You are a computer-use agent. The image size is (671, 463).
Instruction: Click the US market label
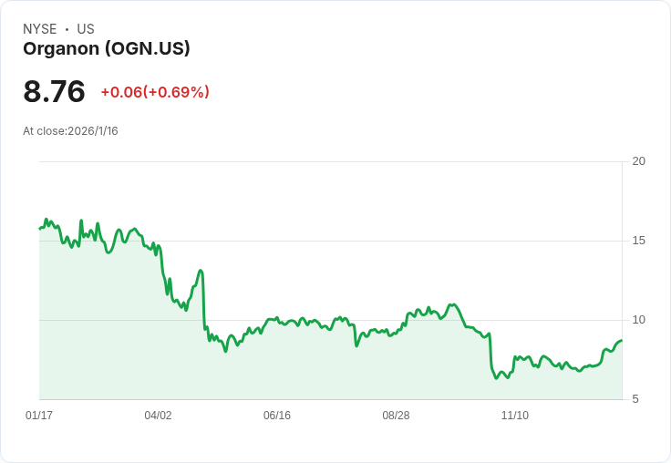coord(86,29)
